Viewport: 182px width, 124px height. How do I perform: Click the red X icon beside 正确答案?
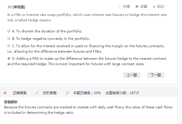[5, 93]
